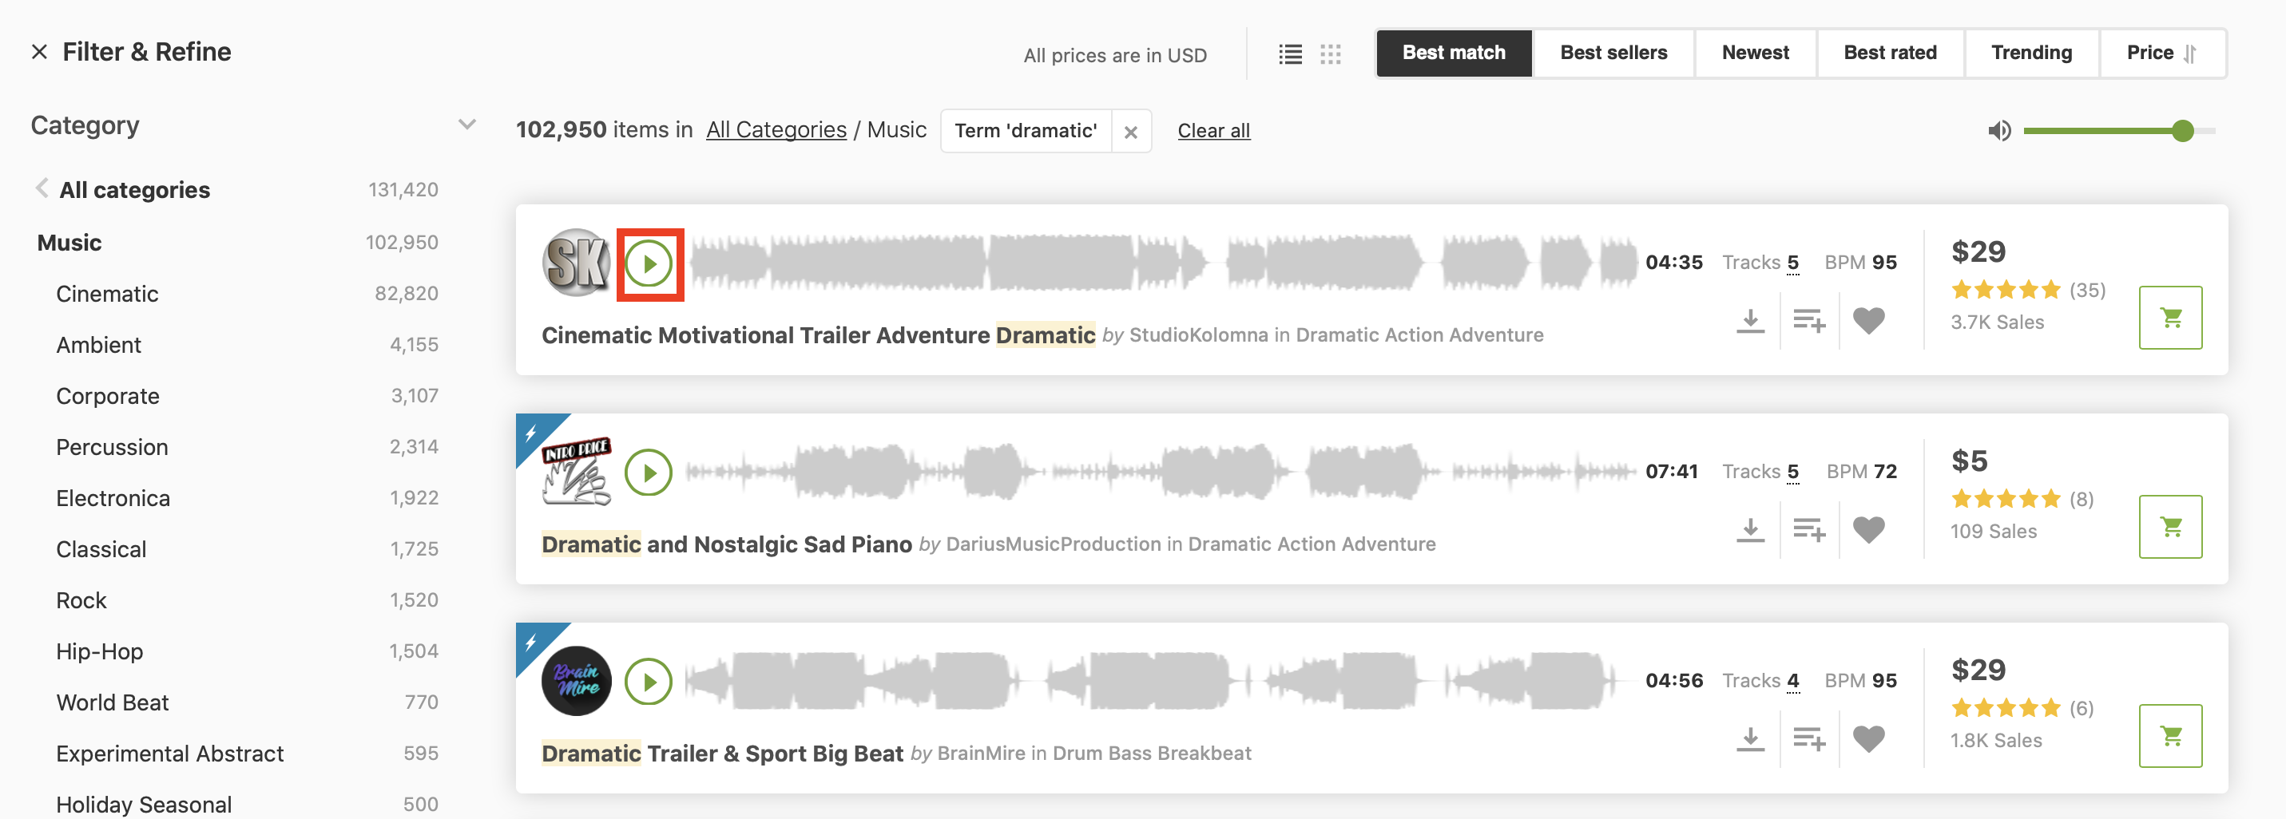Play the Dramatic and Nostalgic Sad Piano preview

tap(649, 473)
